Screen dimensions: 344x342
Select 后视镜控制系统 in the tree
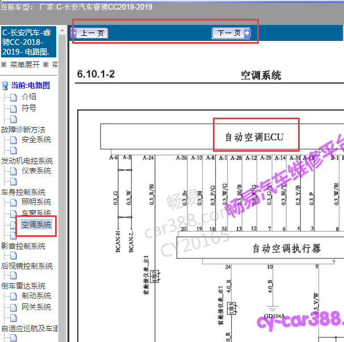[x=27, y=266]
